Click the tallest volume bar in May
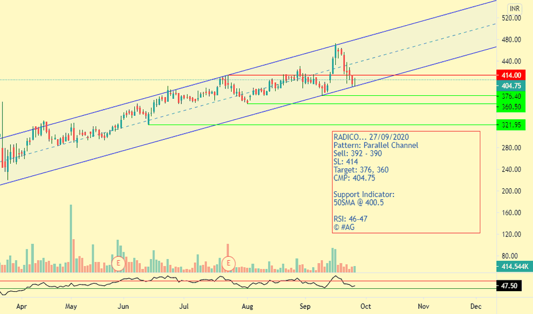 click(71, 238)
